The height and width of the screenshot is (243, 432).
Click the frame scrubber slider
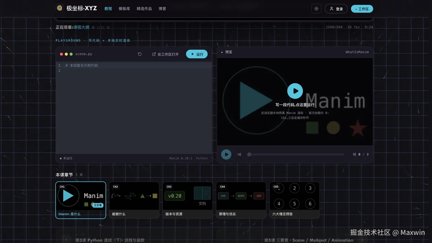click(296, 154)
